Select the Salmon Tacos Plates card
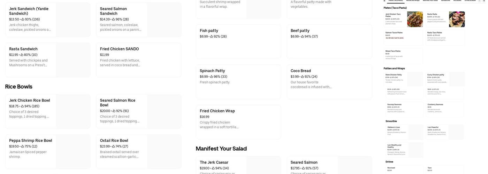Viewport: 488px width, 174px height. point(403,37)
